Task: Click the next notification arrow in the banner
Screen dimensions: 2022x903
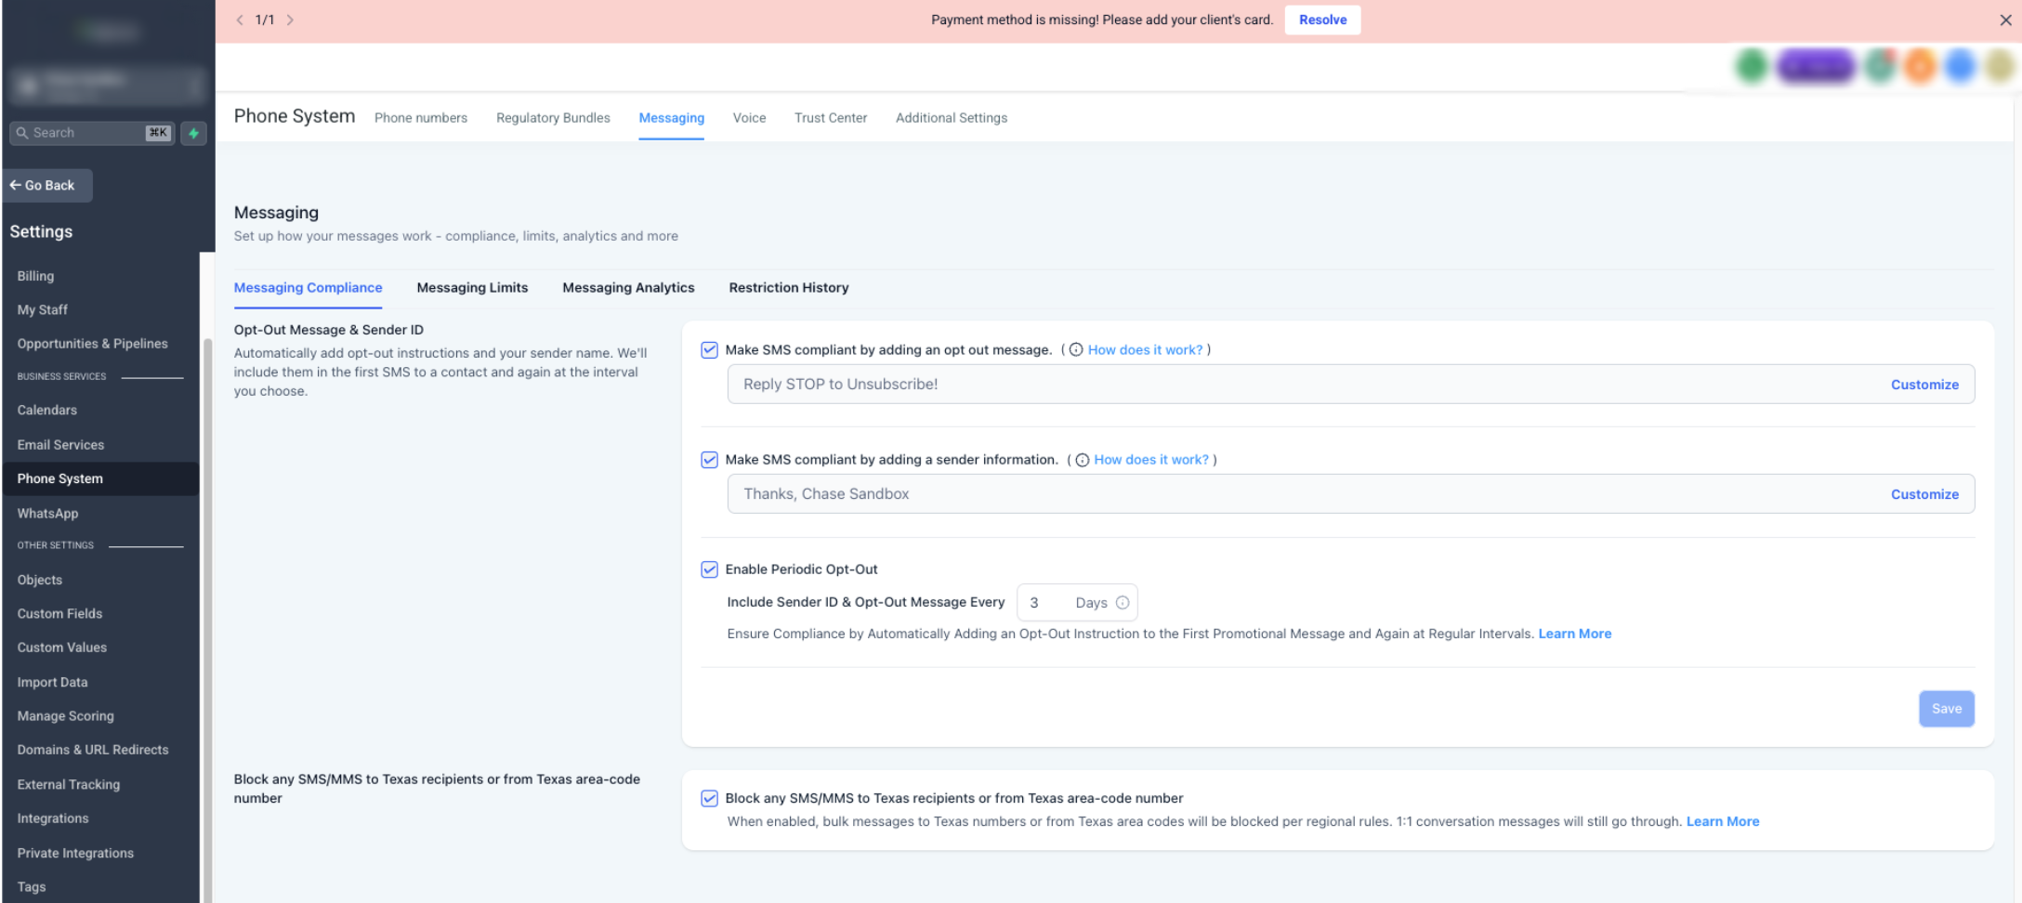Action: (290, 20)
